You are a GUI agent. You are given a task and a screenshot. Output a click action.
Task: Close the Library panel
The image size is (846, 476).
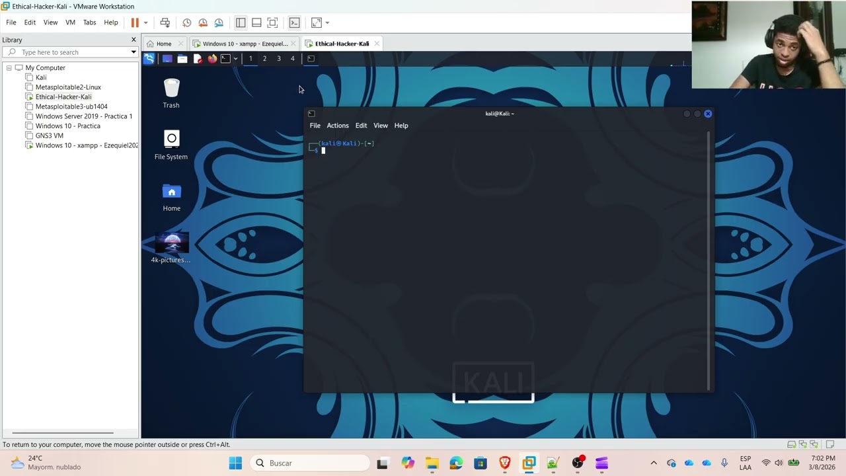click(x=134, y=40)
